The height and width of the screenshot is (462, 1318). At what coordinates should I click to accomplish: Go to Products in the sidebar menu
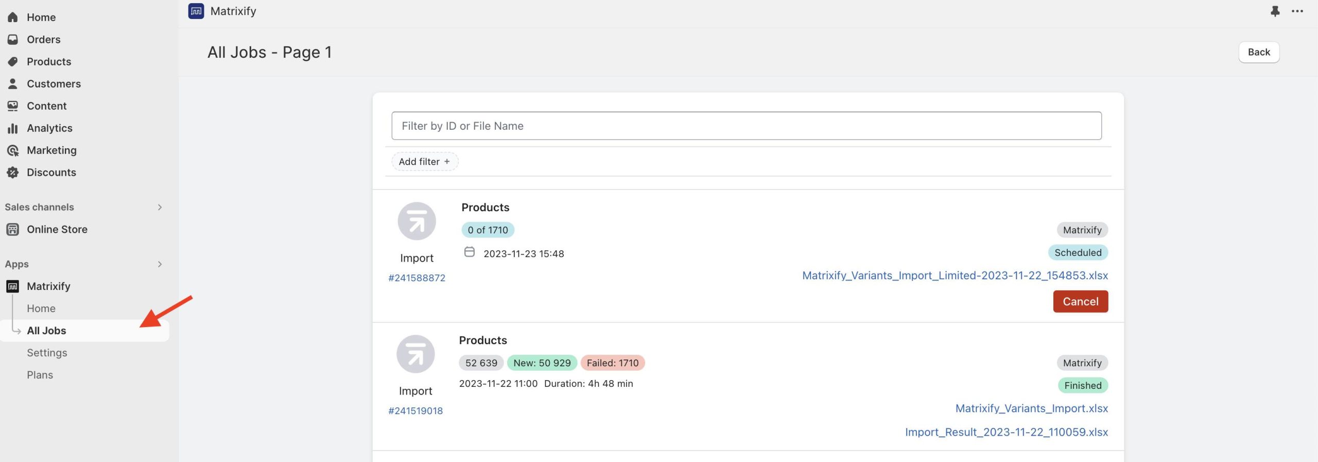[49, 61]
